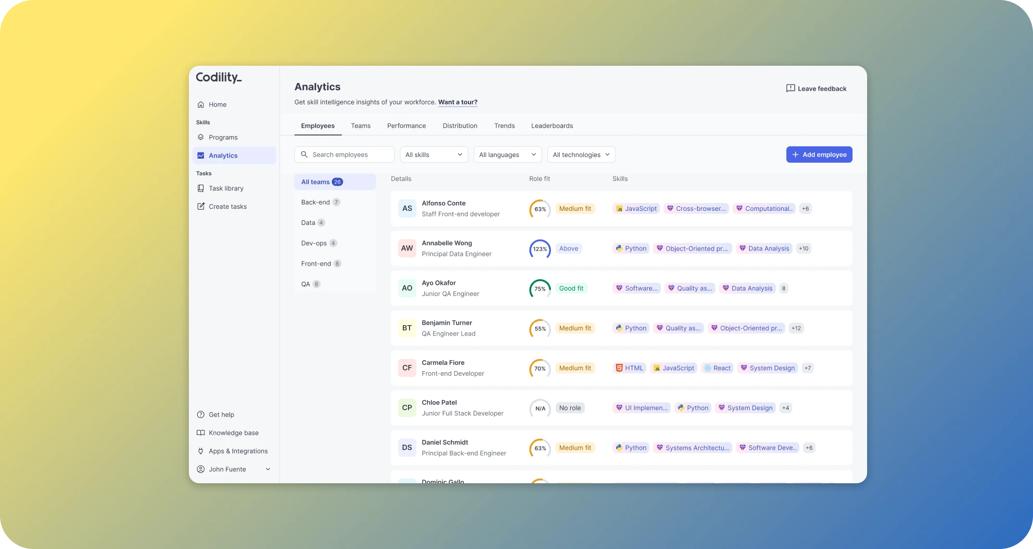The width and height of the screenshot is (1033, 549).
Task: Select the All teams filter
Action: pos(335,182)
